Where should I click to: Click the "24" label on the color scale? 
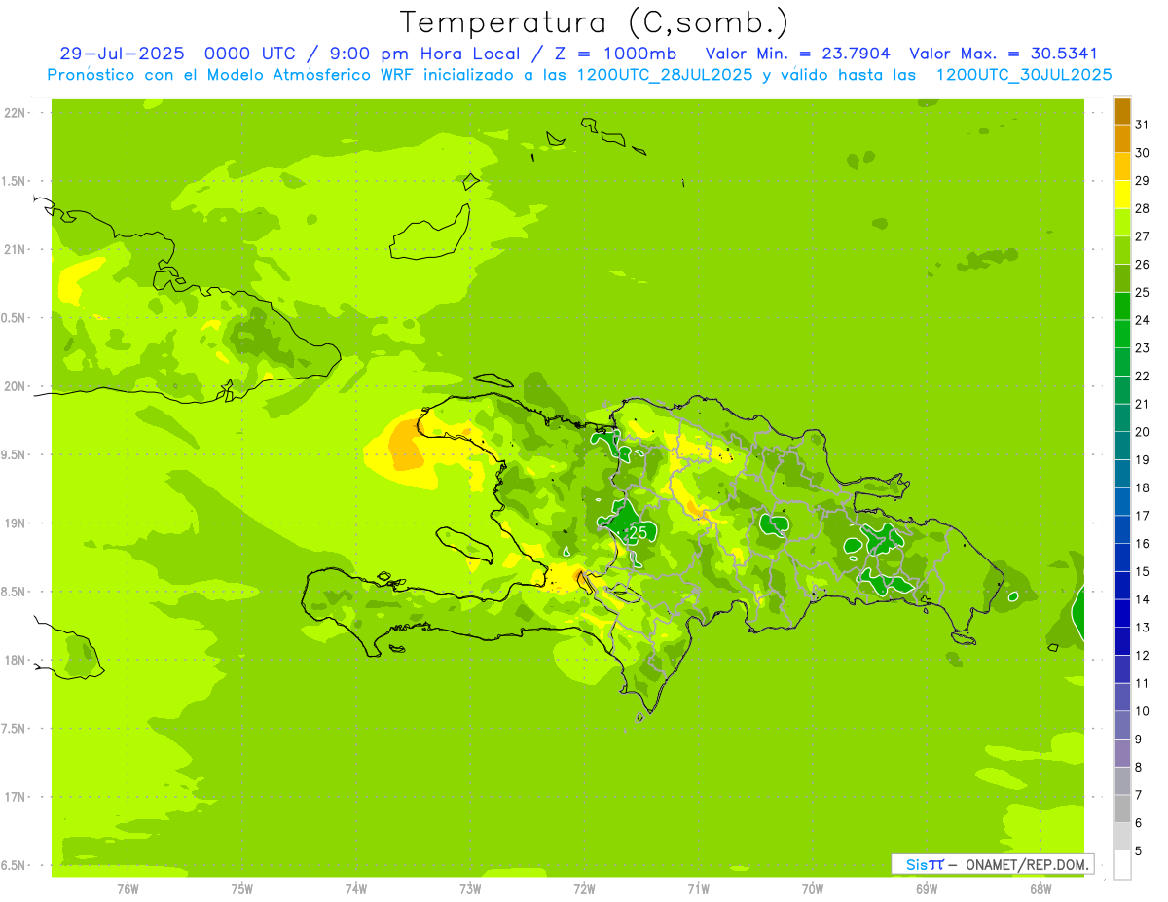pyautogui.click(x=1142, y=320)
